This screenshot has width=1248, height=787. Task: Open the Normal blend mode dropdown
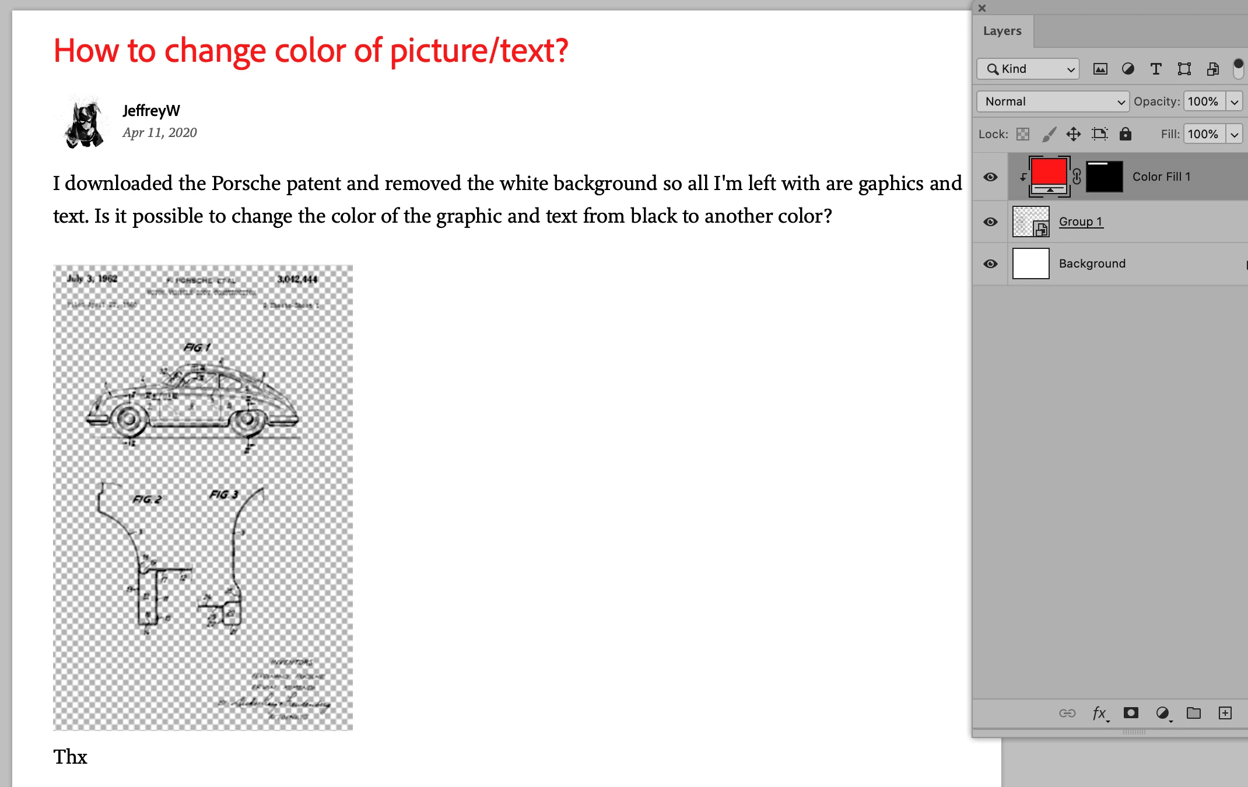(x=1053, y=101)
